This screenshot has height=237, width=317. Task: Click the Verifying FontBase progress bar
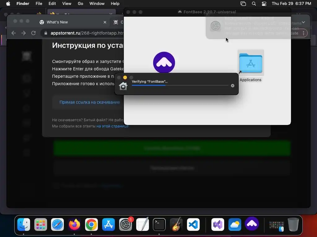click(x=180, y=85)
